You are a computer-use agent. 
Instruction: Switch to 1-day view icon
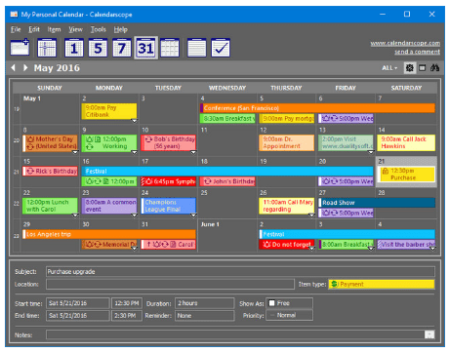coord(74,48)
